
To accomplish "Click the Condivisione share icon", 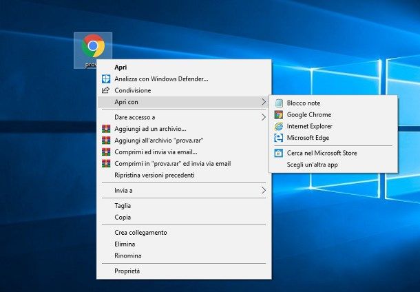I will 106,90.
